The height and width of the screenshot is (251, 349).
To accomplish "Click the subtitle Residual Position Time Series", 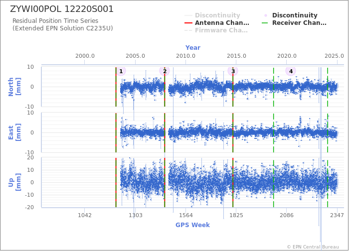I will 55,21.
